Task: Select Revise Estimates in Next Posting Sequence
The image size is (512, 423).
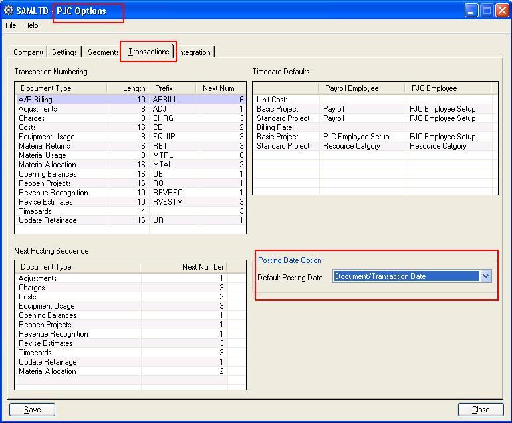Action: pyautogui.click(x=122, y=343)
